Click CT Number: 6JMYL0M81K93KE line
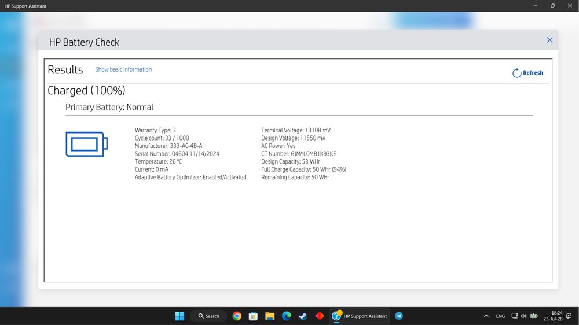This screenshot has height=325, width=579. coord(298,154)
